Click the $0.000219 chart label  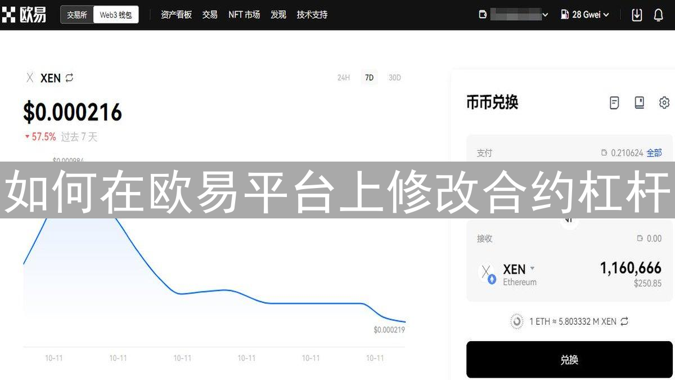(389, 330)
